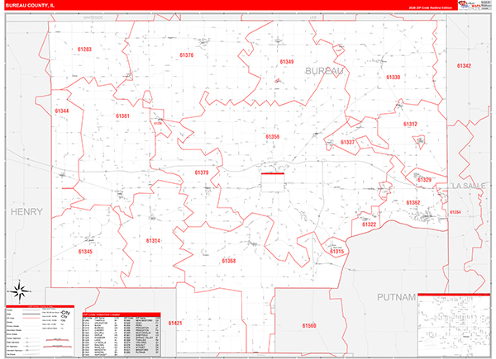Select ZIP code label 61329
The image size is (496, 359).
424,180
